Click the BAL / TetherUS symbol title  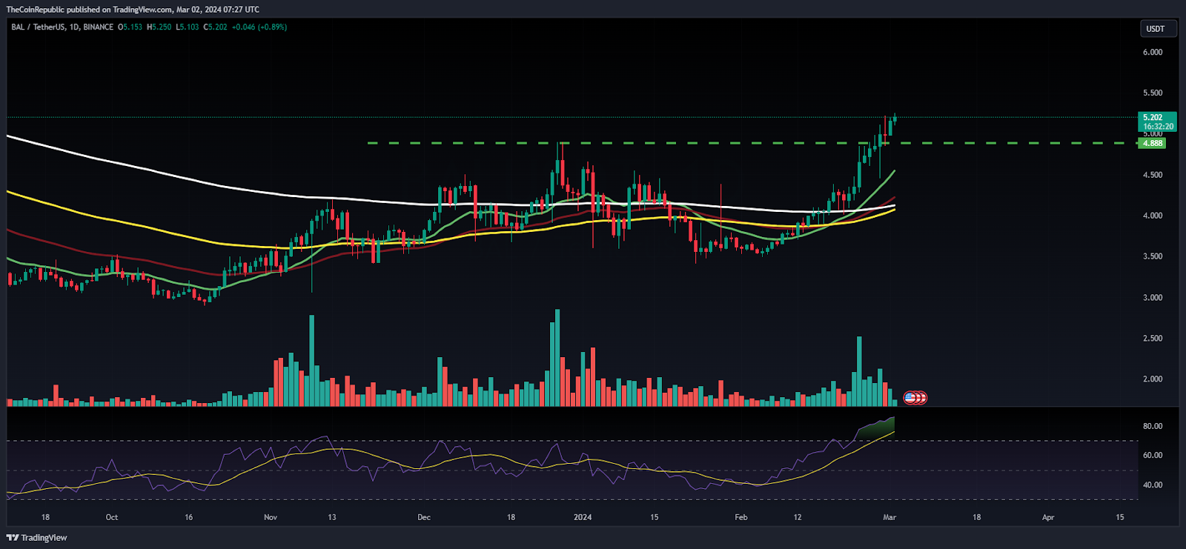point(38,27)
